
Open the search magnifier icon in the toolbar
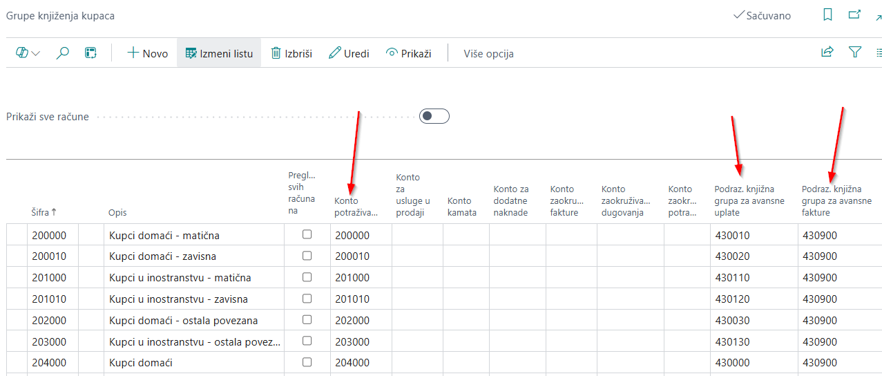pos(63,53)
